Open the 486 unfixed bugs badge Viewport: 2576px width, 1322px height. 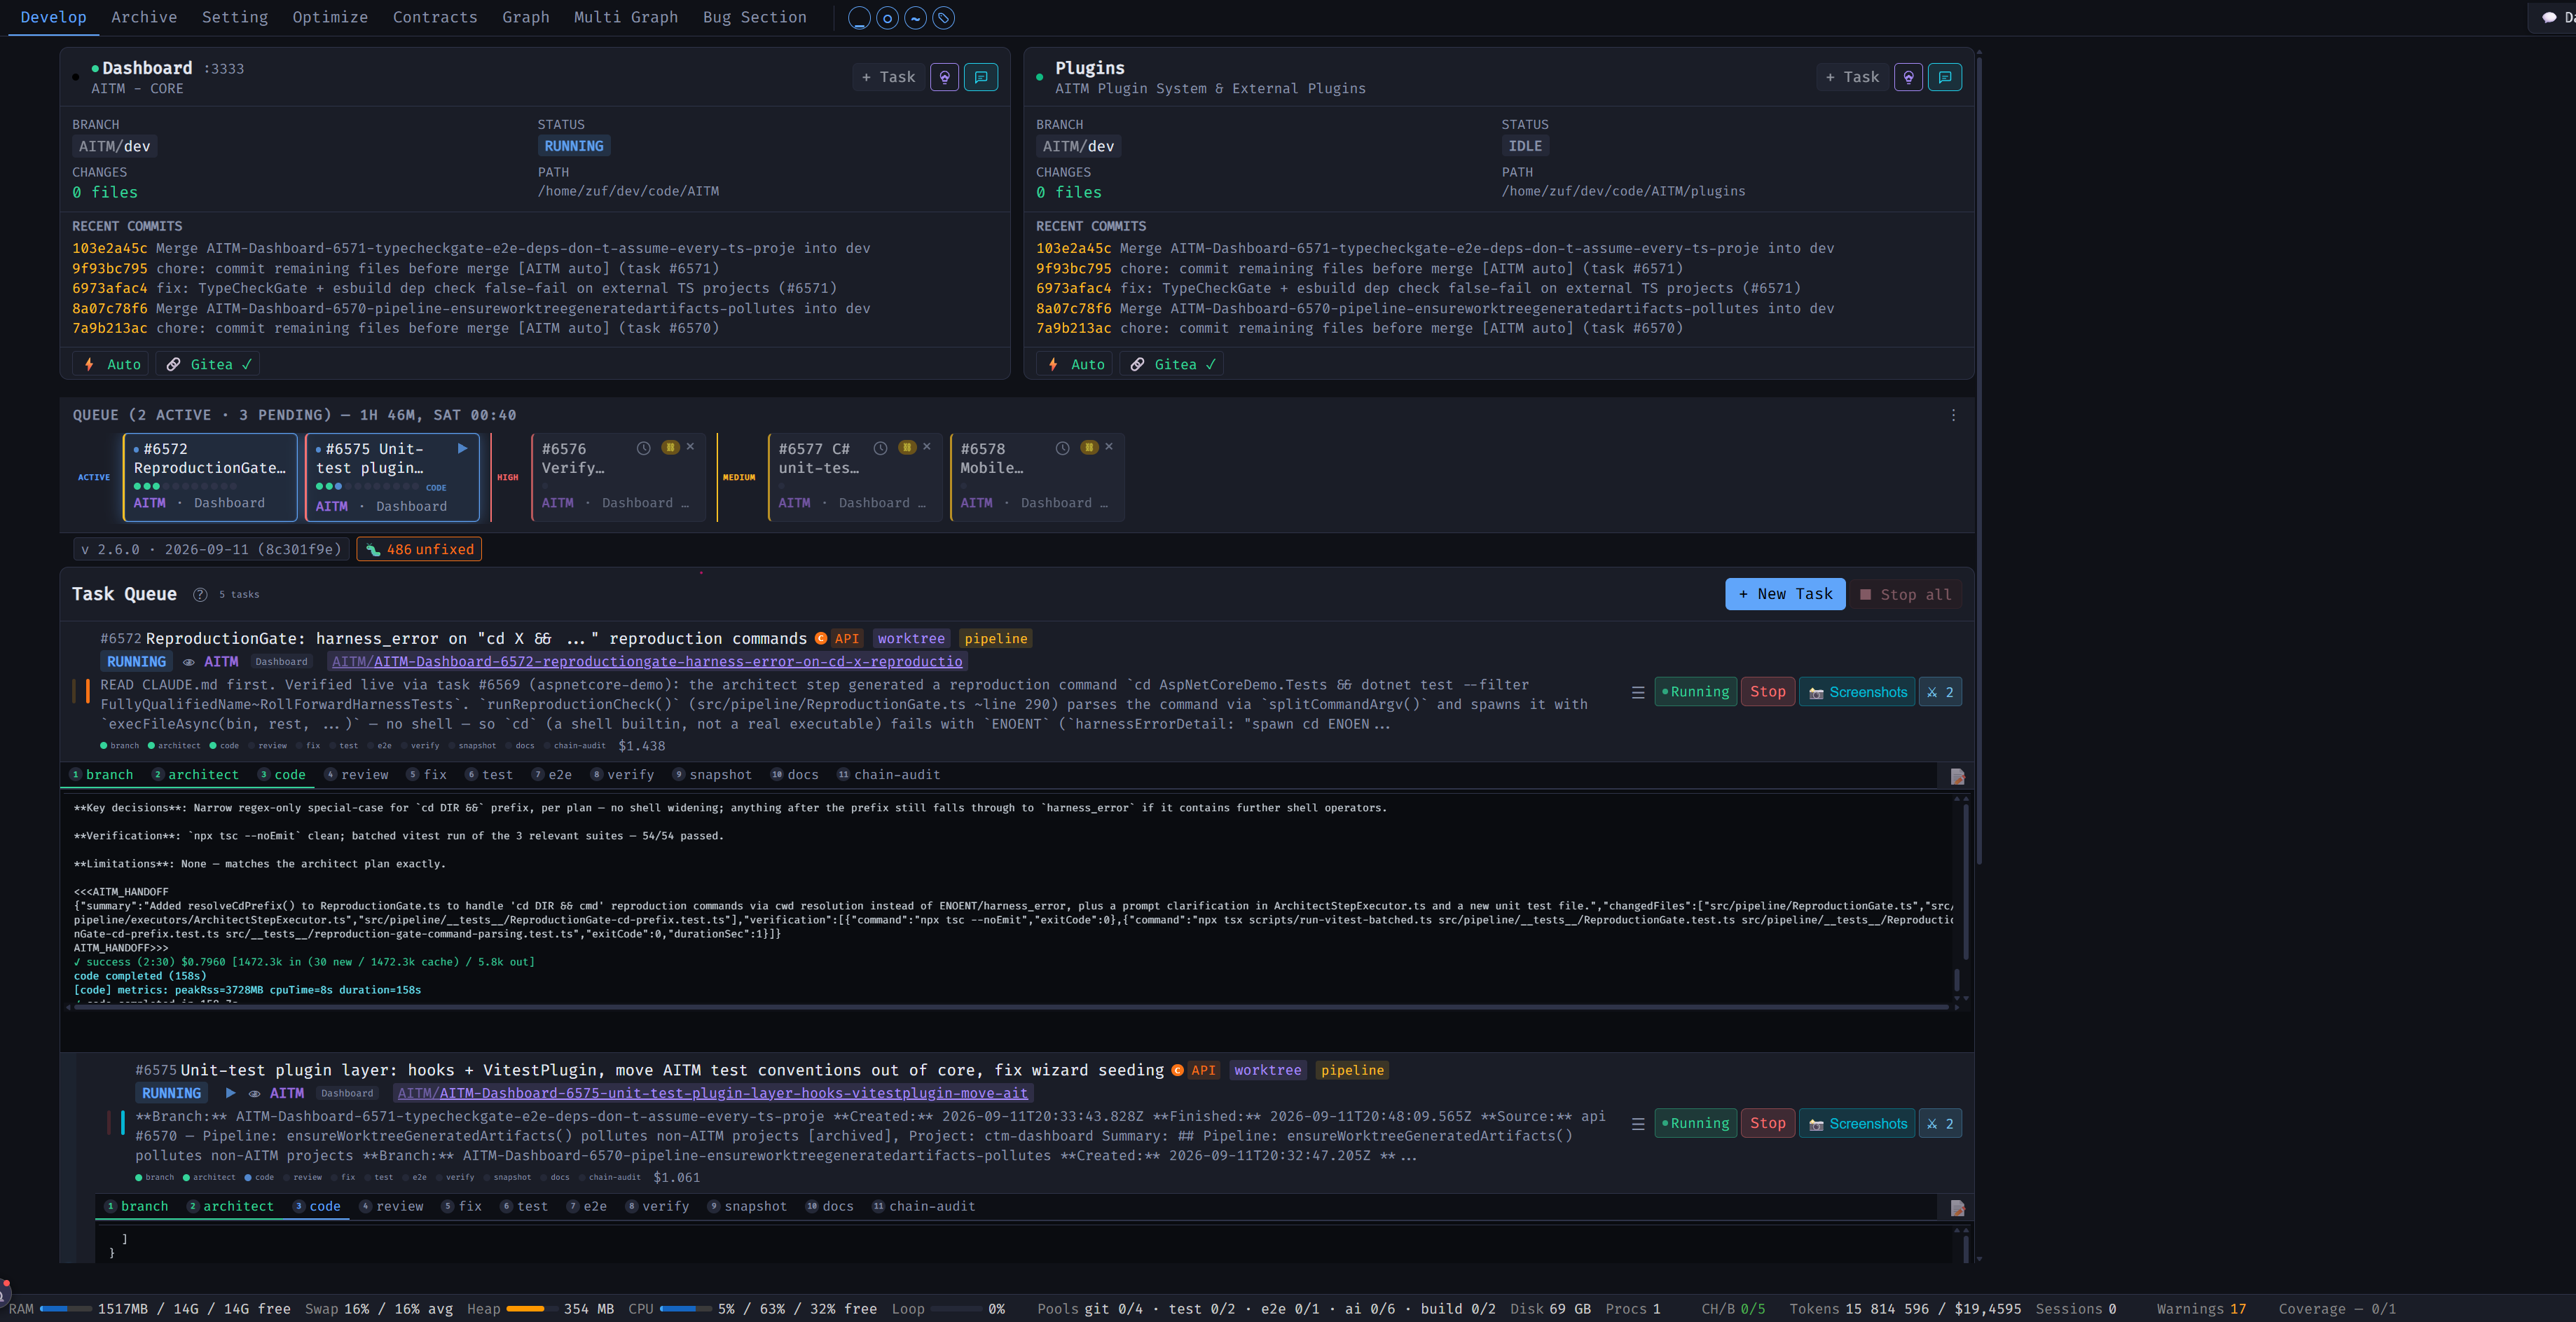point(419,550)
